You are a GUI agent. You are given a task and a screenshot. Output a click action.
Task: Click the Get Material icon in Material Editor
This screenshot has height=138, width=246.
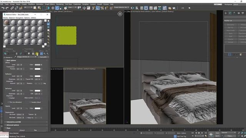[5, 54]
